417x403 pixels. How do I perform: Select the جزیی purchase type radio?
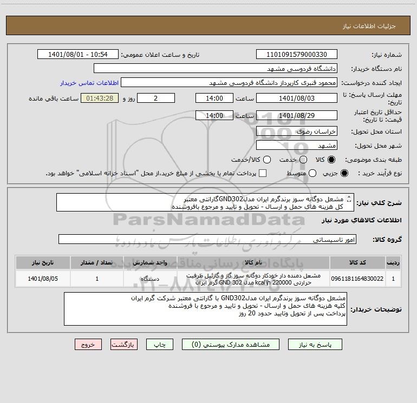coord(344,173)
